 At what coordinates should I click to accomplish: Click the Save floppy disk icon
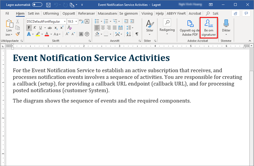tap(48, 5)
